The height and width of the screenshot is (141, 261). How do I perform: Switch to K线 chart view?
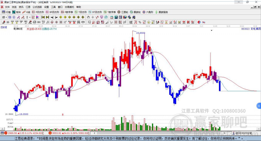pos(26,12)
